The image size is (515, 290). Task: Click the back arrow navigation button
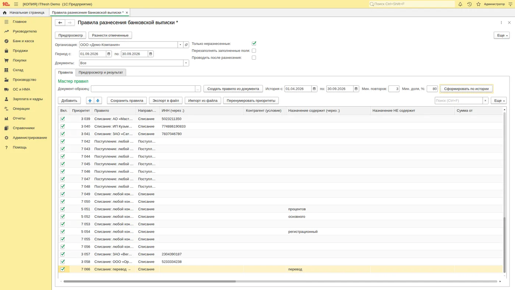click(x=60, y=23)
